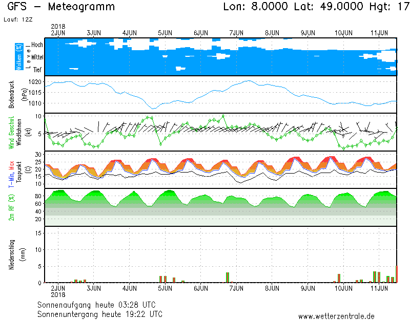The width and height of the screenshot is (410, 320).
Task: Click the "10" value on the temperature axis
Action: point(38,184)
